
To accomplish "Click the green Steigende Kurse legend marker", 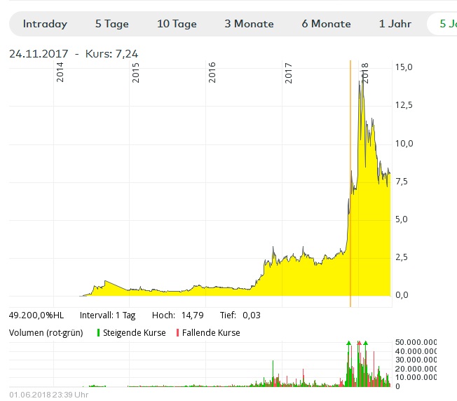I will tap(99, 333).
